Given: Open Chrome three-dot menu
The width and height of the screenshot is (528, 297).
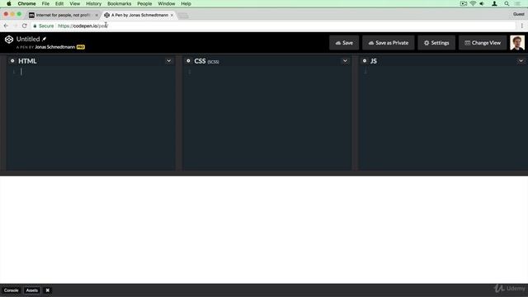Looking at the screenshot, I should click(522, 26).
